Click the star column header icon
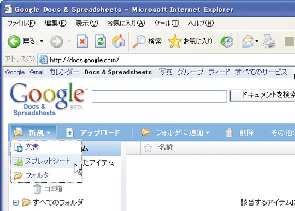295x211 pixels. (x=147, y=148)
